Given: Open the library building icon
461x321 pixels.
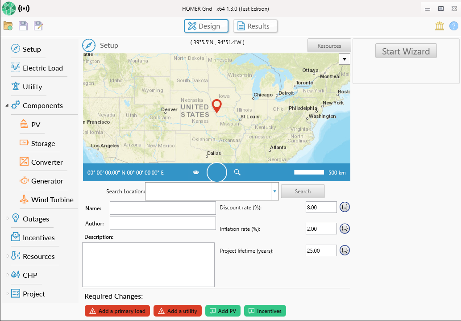Looking at the screenshot, I should click(440, 26).
